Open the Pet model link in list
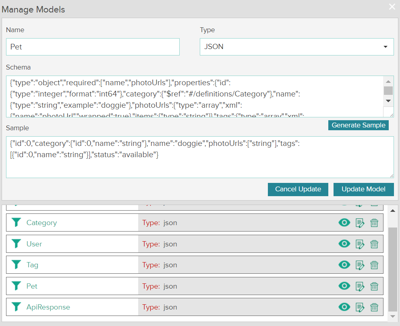Image resolution: width=400 pixels, height=326 pixels. point(32,286)
